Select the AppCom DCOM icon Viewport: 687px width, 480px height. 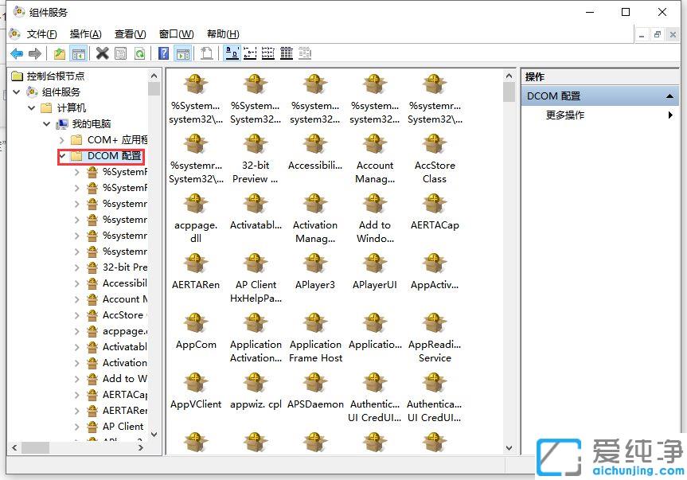pos(195,331)
